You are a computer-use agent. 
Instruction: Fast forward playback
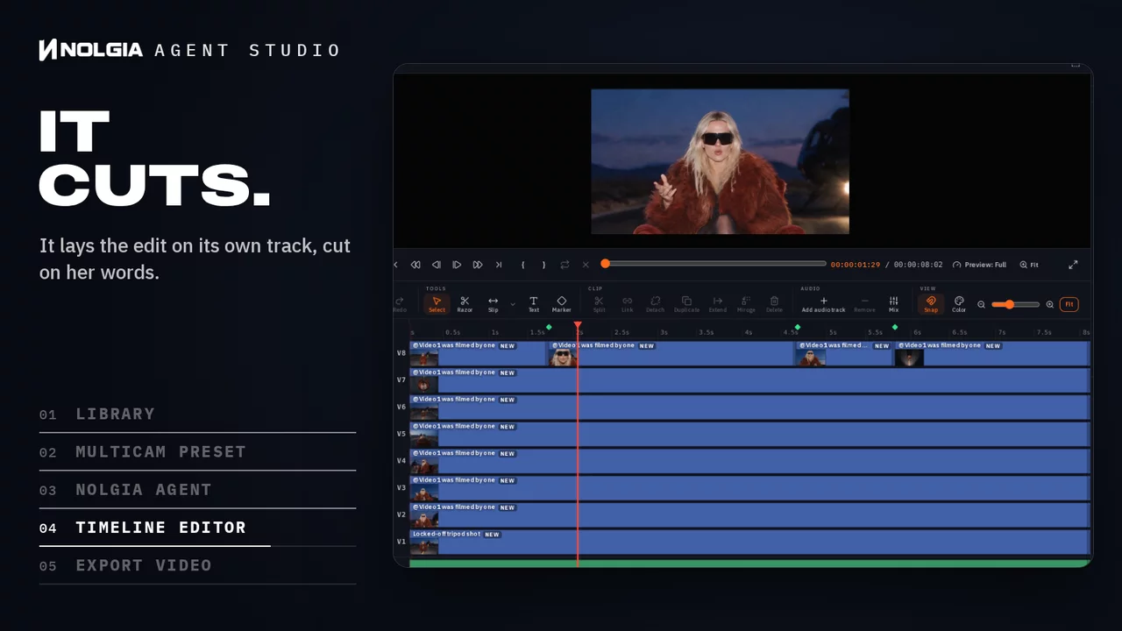click(x=478, y=265)
